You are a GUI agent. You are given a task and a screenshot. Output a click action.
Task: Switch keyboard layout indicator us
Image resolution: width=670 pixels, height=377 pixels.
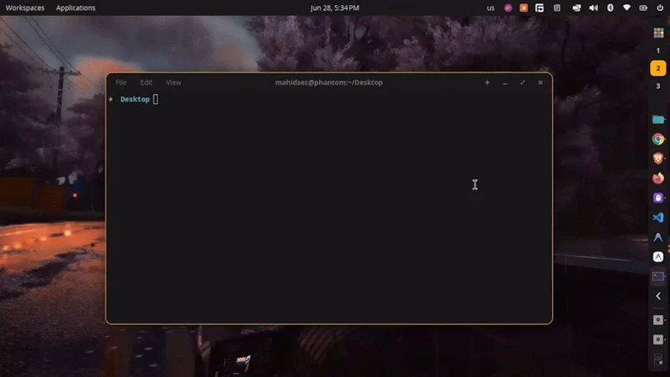click(491, 8)
